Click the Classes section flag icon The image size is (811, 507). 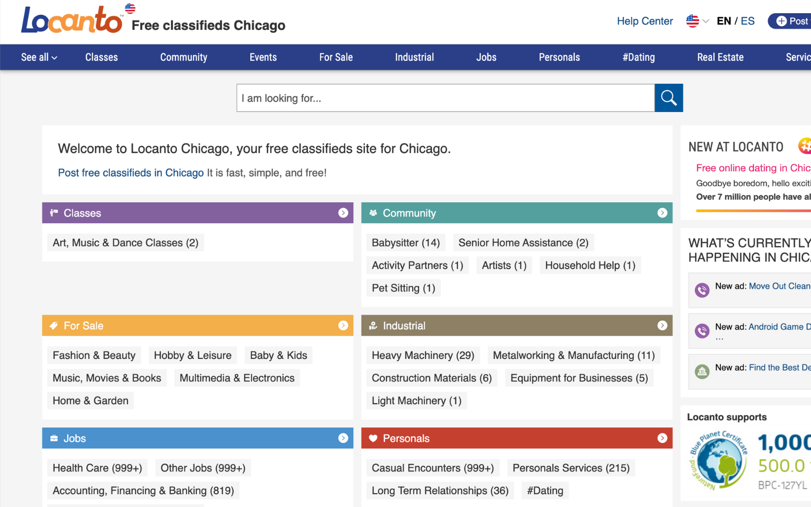pyautogui.click(x=54, y=213)
